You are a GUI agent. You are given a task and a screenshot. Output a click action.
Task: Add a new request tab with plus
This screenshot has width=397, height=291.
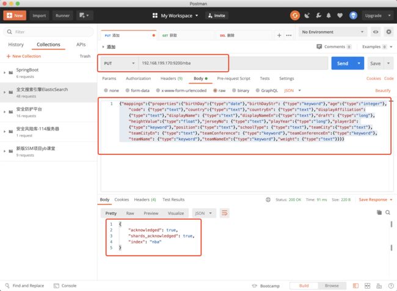279,35
